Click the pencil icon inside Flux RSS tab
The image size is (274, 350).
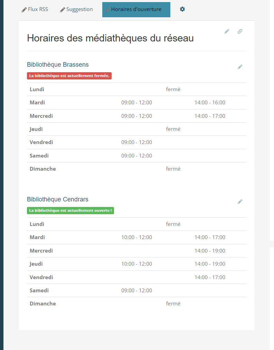24,9
